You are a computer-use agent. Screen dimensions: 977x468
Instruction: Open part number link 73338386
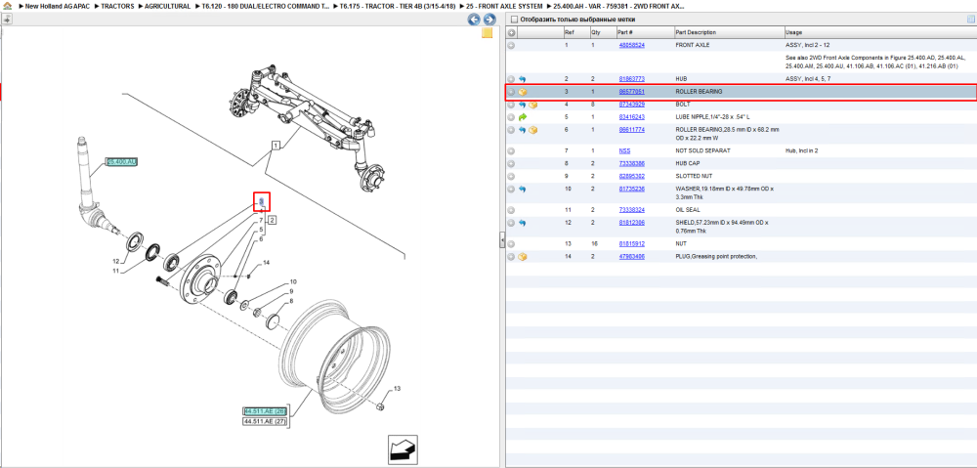[x=631, y=163]
